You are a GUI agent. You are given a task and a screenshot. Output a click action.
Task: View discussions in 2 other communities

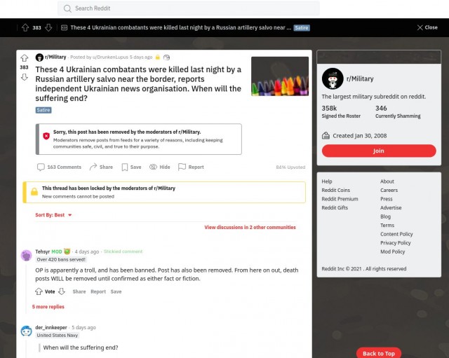pyautogui.click(x=250, y=227)
